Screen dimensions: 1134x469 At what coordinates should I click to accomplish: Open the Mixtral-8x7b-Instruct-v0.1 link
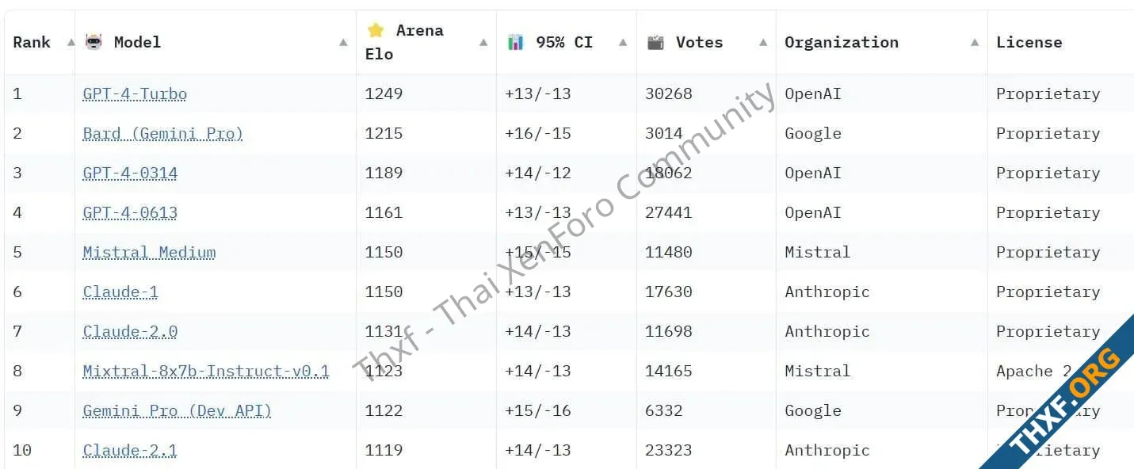pos(206,371)
